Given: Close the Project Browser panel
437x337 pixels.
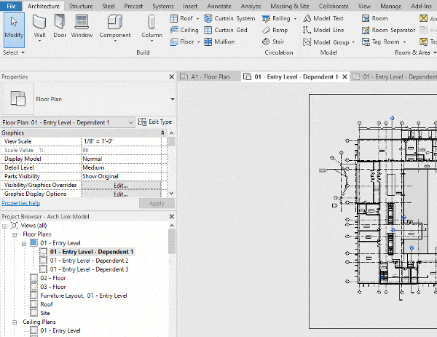Looking at the screenshot, I should tap(172, 216).
